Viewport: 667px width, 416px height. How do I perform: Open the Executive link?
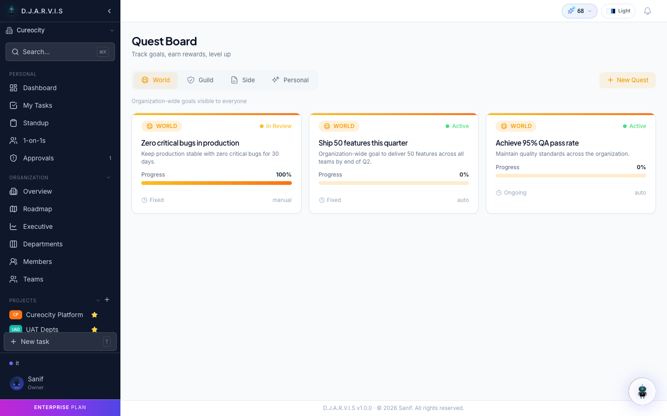tap(60, 226)
